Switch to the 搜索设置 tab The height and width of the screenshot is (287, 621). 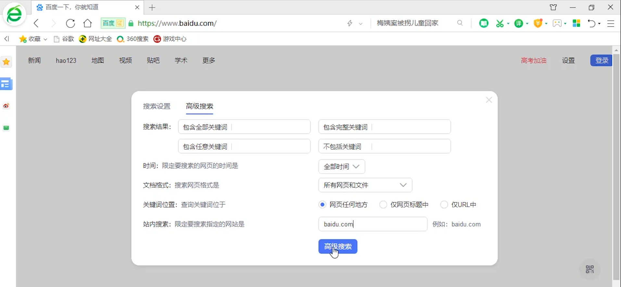click(x=157, y=106)
